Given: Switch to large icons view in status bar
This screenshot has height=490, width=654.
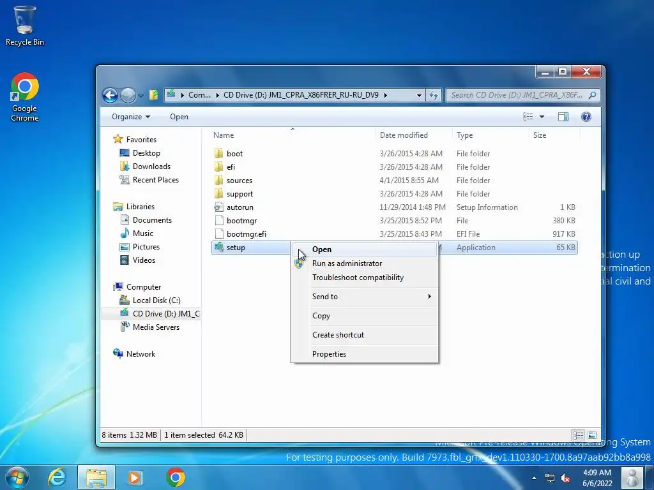Looking at the screenshot, I should click(x=592, y=435).
